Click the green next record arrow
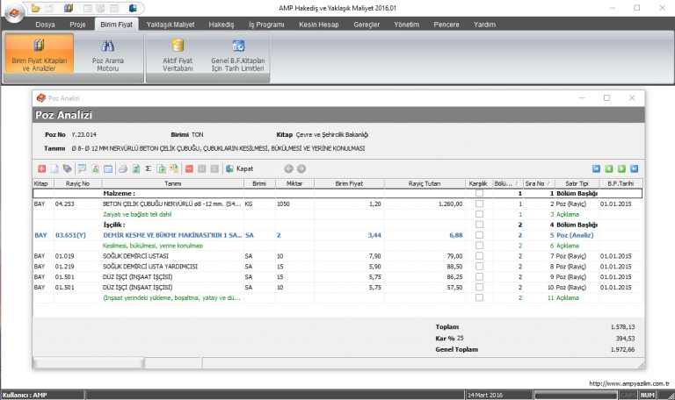The image size is (675, 400). [x=621, y=168]
